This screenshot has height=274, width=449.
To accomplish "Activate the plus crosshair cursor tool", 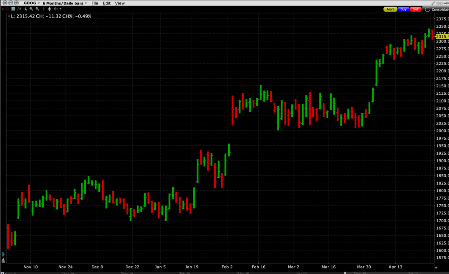I will click(x=43, y=9).
